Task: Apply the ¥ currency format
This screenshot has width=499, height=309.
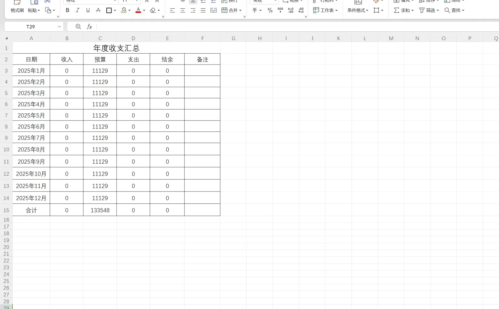Action: pos(255,10)
